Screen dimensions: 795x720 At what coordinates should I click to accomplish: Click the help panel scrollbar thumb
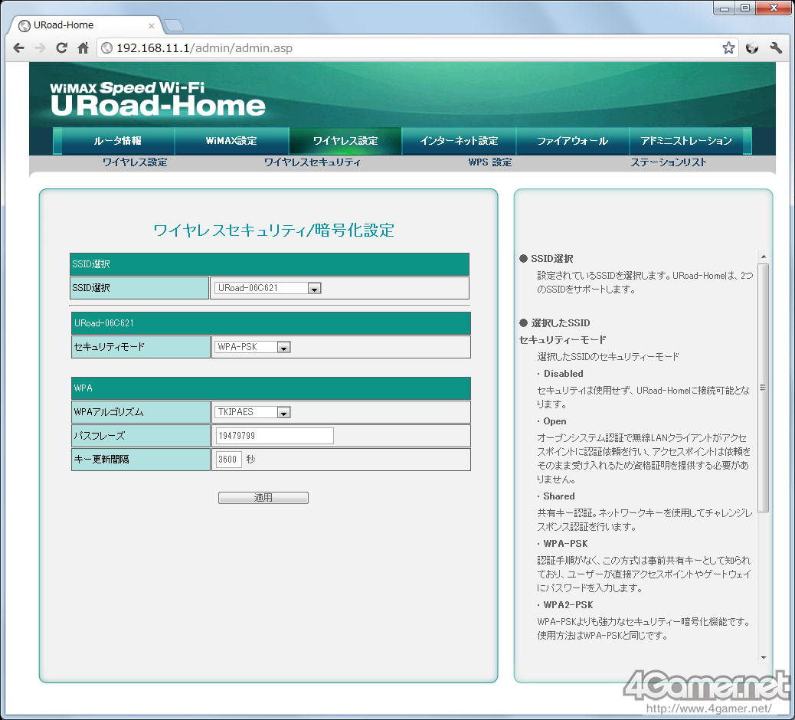click(763, 388)
